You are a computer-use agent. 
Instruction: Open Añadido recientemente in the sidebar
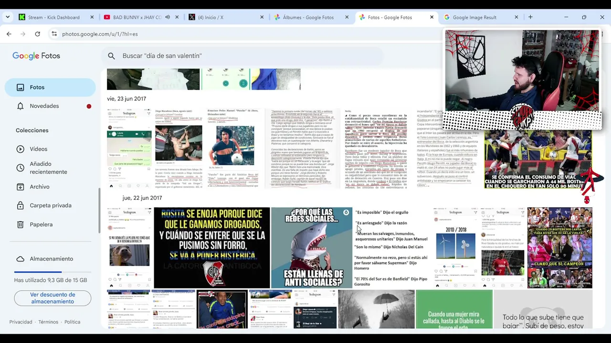pos(50,168)
